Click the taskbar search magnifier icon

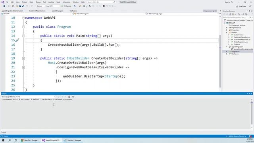(10, 140)
